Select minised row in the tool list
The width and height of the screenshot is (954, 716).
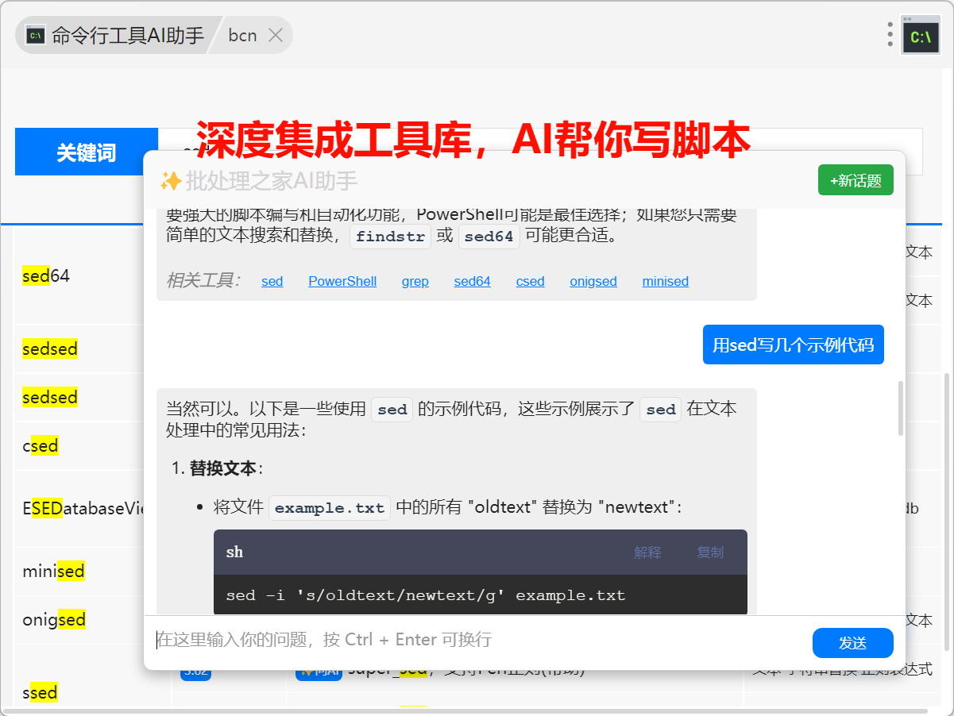tap(54, 572)
